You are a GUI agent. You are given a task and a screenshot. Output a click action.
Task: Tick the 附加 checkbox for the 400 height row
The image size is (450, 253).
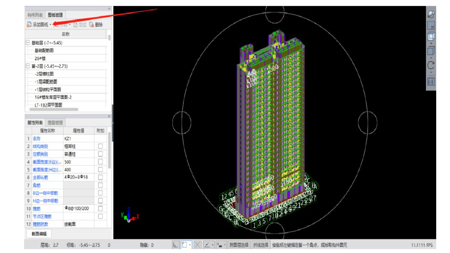coord(100,170)
